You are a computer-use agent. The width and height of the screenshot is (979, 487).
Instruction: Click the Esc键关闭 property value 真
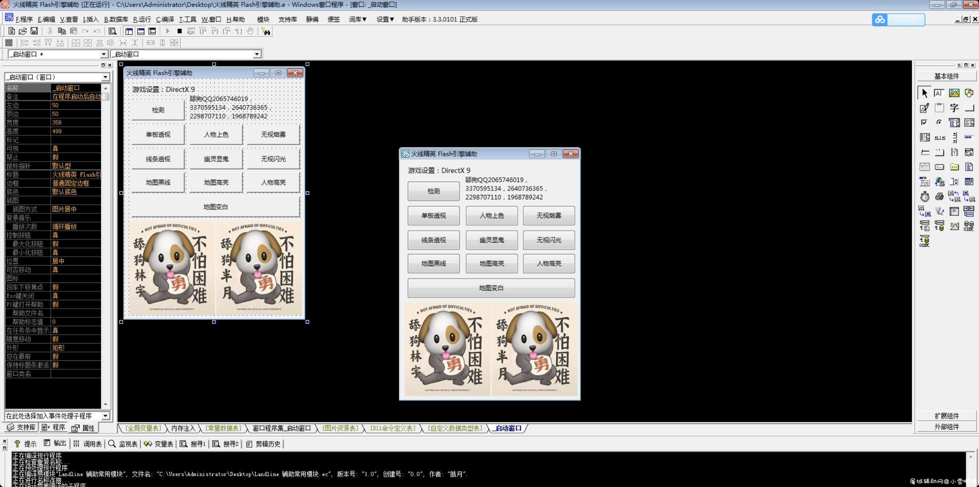(76, 296)
